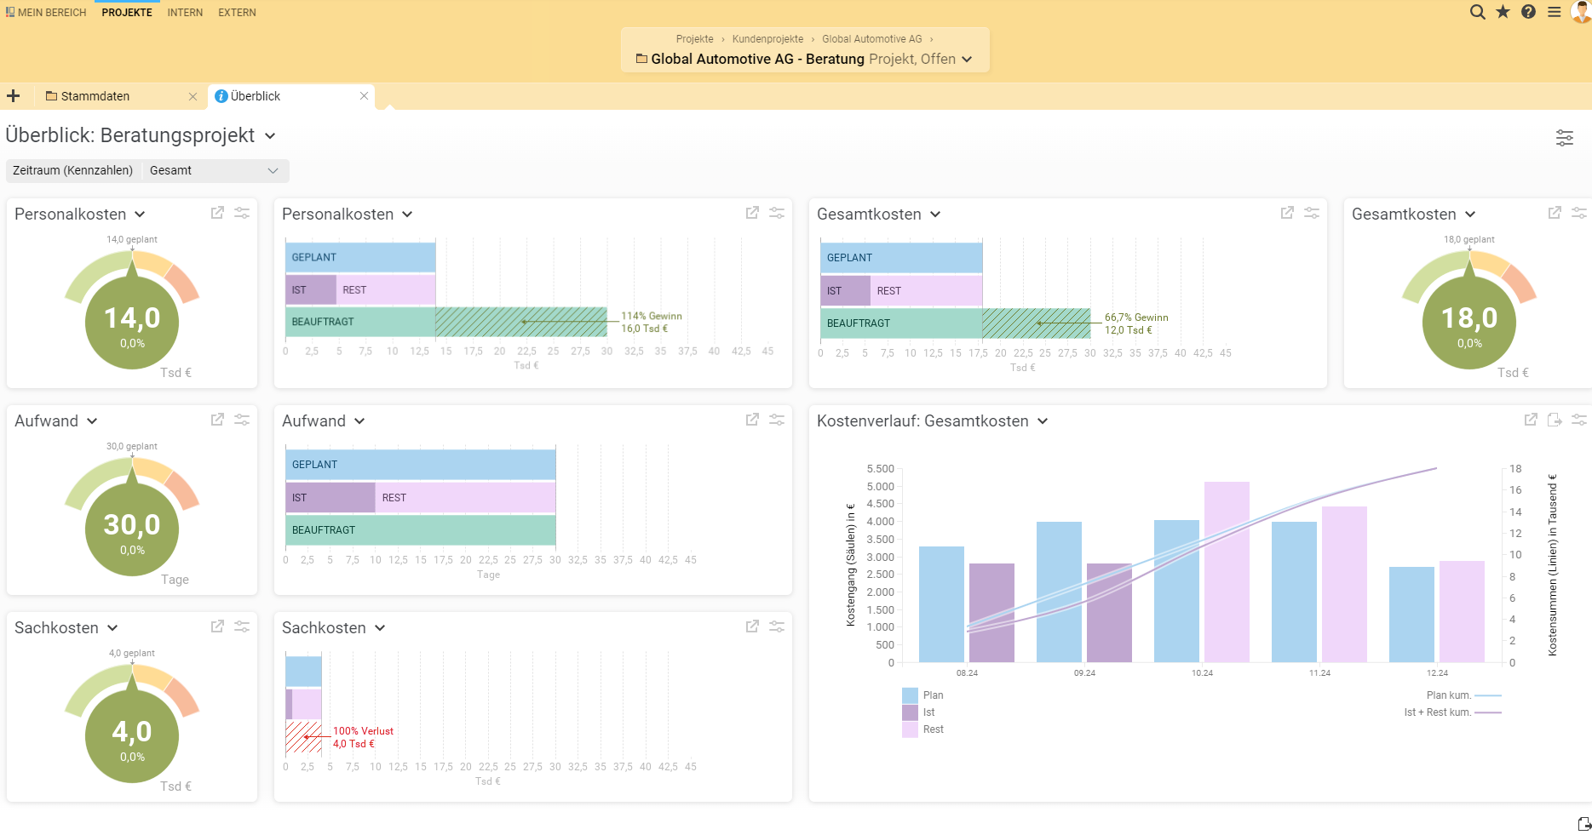Viewport: 1592px width, 835px height.
Task: Click the plus icon to add a new tab
Action: [x=13, y=95]
